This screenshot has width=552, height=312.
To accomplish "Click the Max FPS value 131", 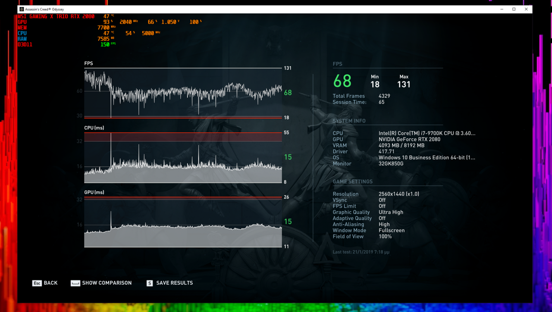I will (404, 84).
